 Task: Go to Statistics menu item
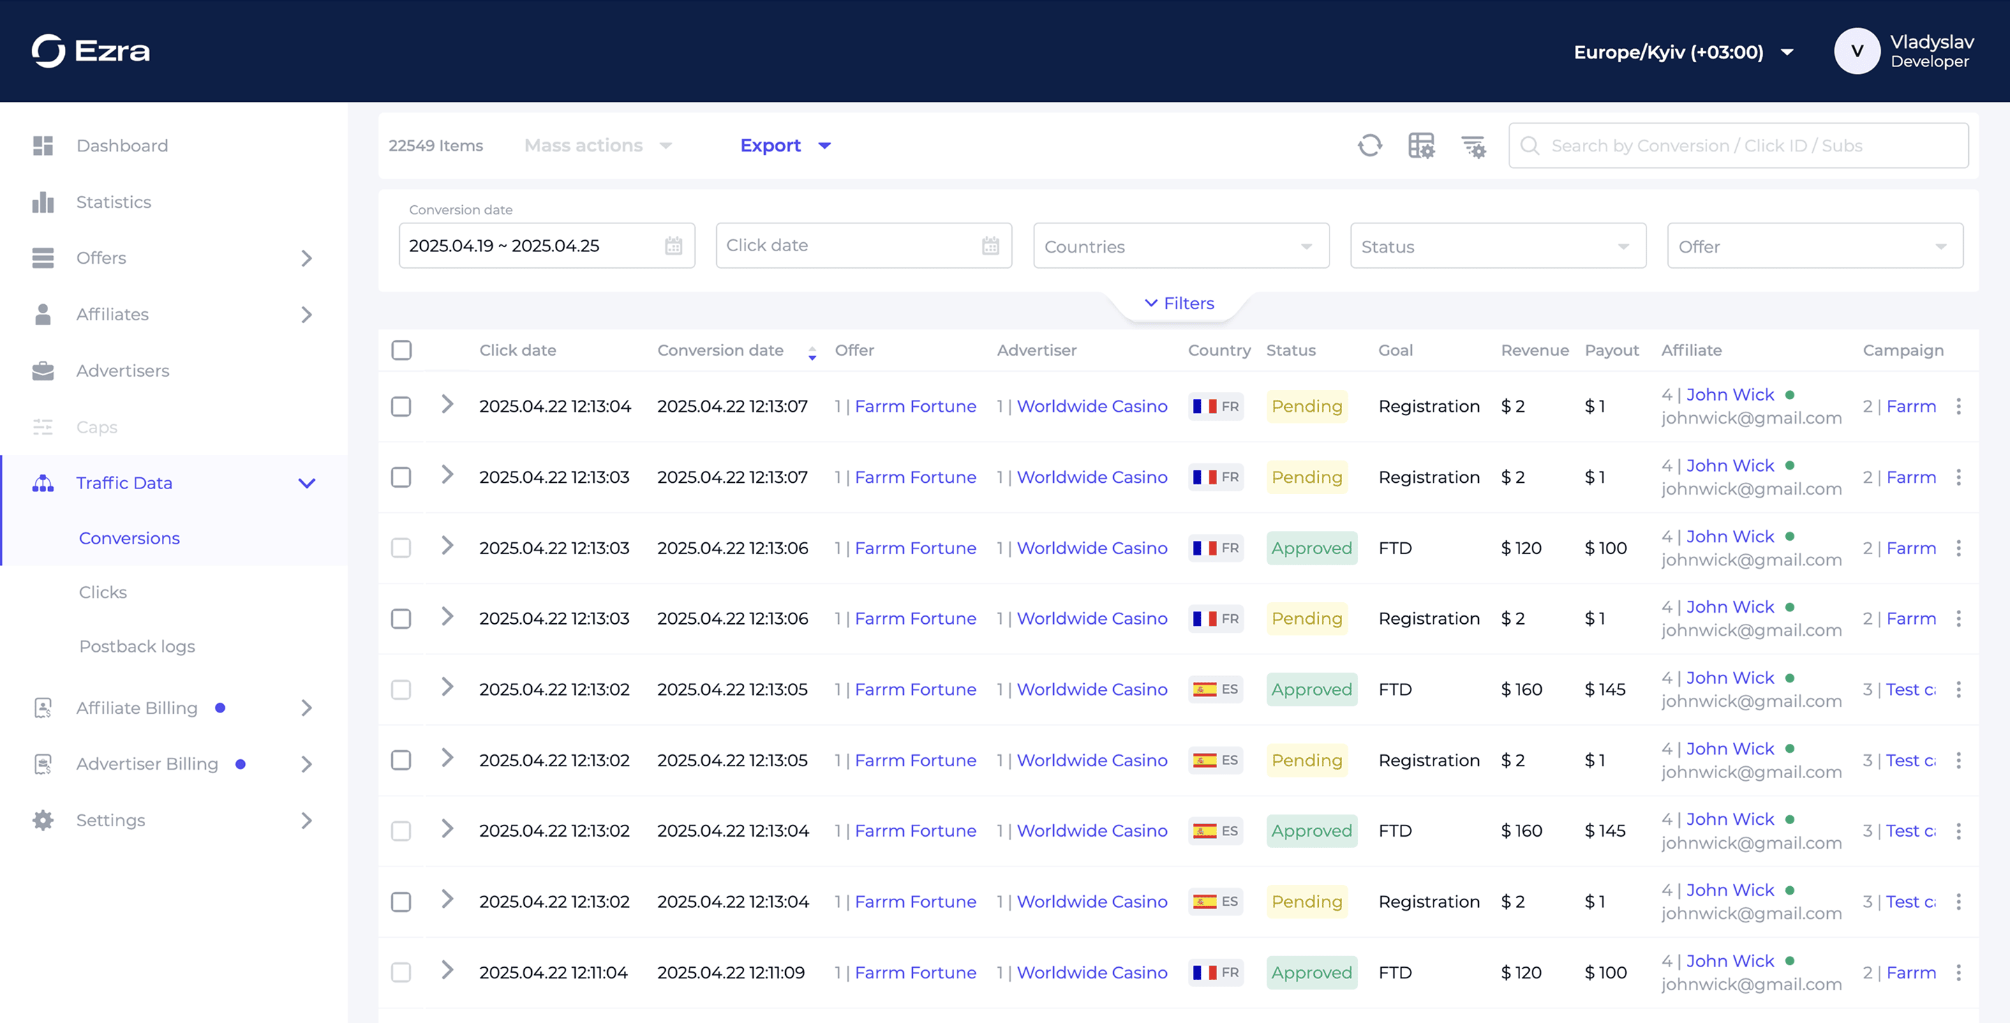point(114,202)
